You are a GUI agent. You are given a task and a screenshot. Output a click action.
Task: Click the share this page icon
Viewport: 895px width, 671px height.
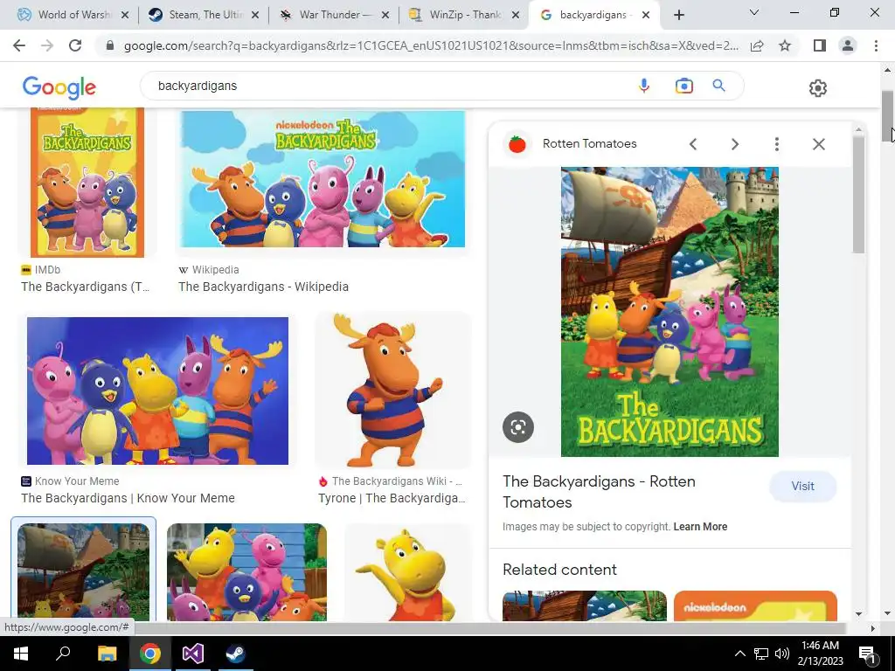coord(757,45)
